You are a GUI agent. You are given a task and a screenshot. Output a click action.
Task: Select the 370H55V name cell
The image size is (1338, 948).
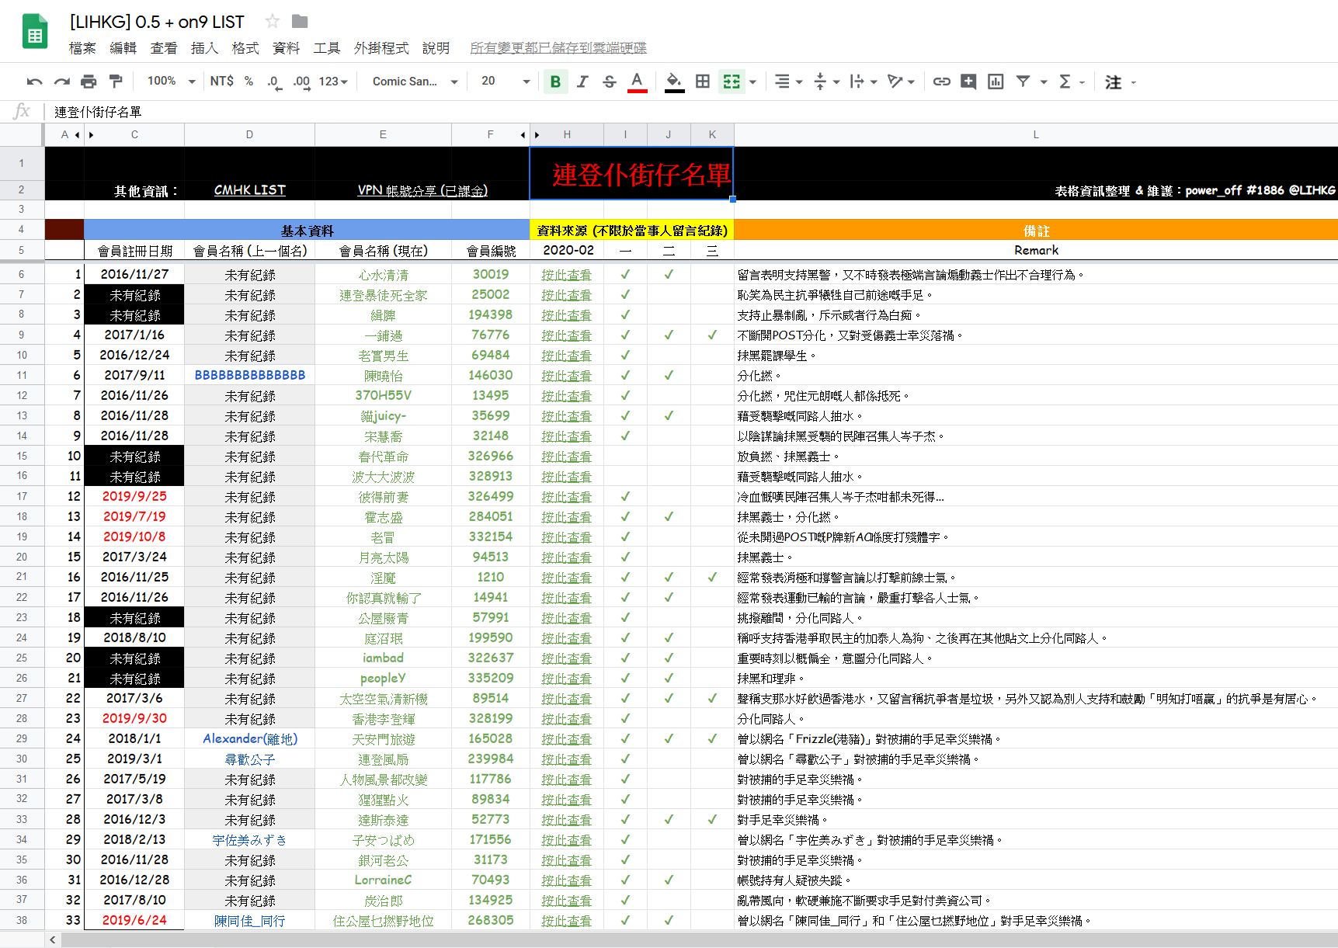[383, 395]
